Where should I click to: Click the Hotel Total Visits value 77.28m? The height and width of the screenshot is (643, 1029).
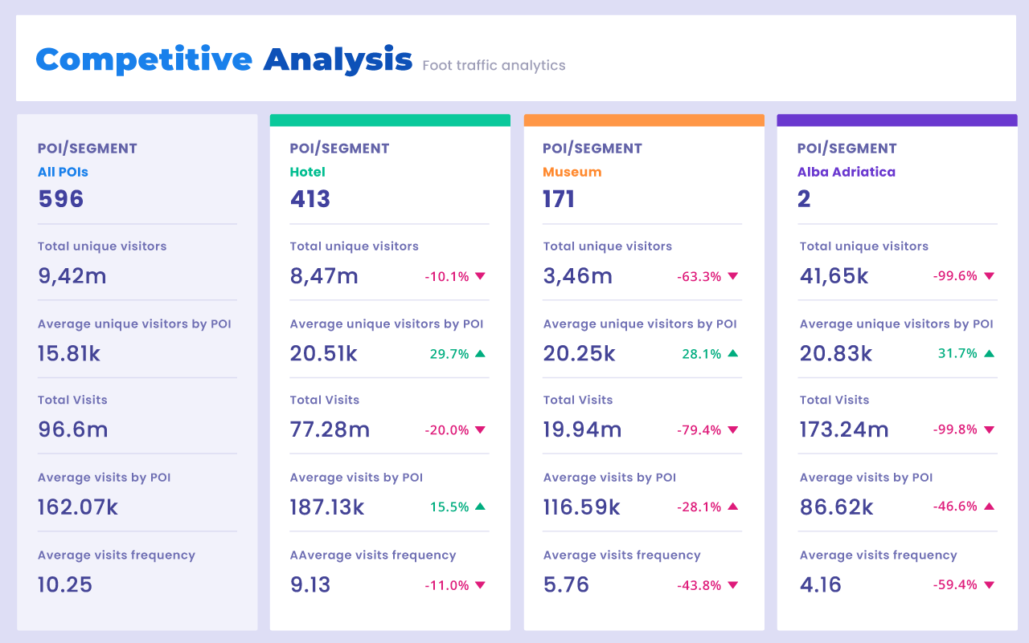[330, 430]
